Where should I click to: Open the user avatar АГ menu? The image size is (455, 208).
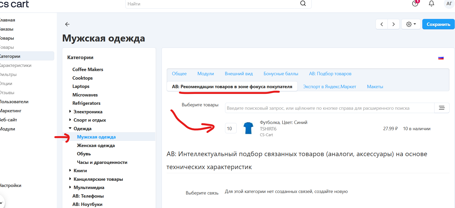click(449, 4)
